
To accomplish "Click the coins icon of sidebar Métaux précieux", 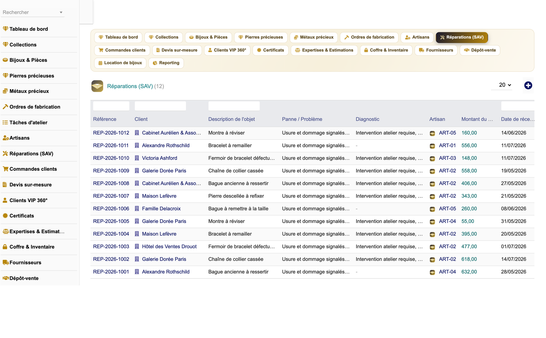I will [5, 91].
